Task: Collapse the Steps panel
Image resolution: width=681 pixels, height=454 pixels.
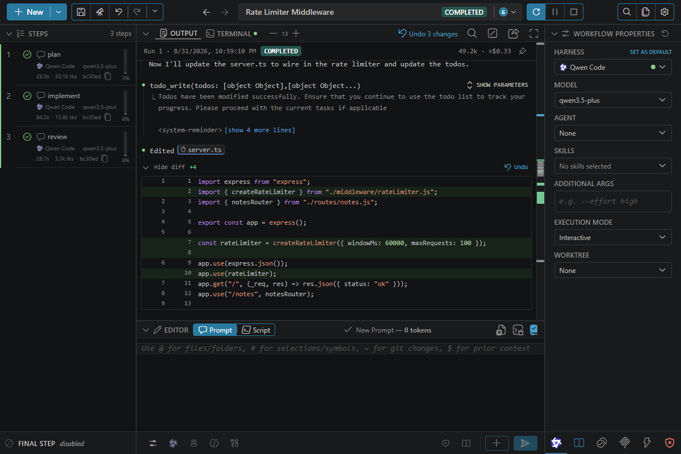Action: click(x=9, y=33)
